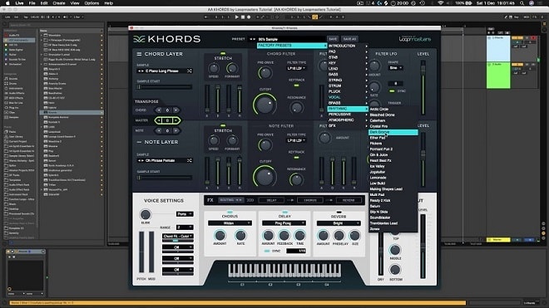Increase the Chord transpose with right arrow
The width and height of the screenshot is (549, 308).
pos(176,110)
